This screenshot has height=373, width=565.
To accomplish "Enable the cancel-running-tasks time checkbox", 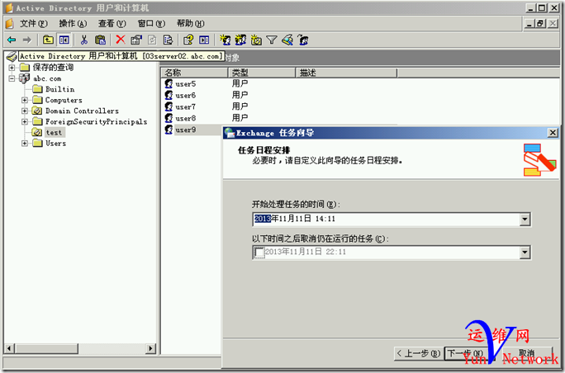I will pyautogui.click(x=259, y=252).
